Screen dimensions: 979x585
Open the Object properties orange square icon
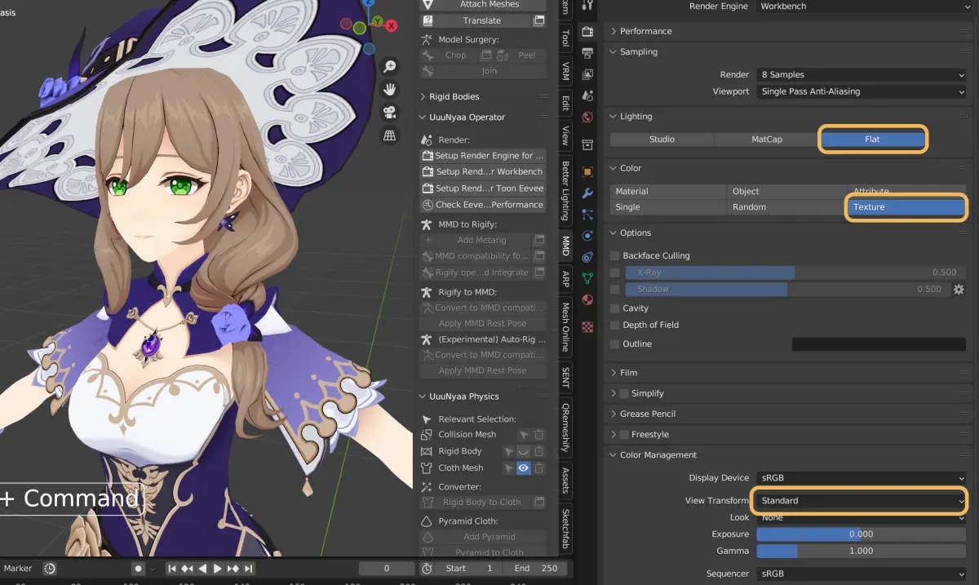587,172
